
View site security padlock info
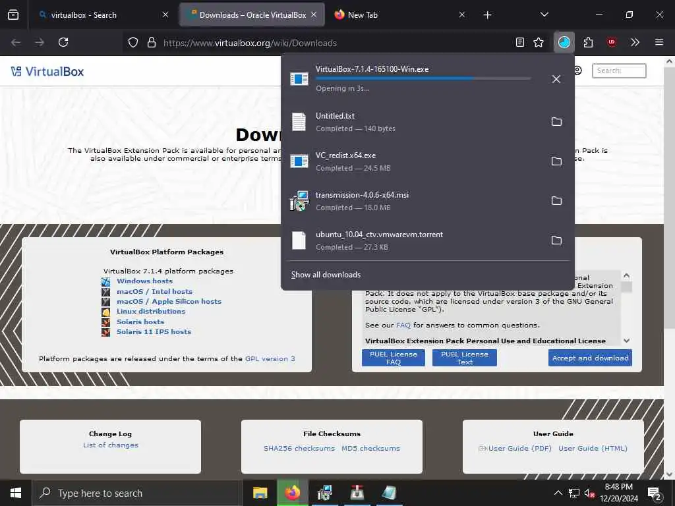(151, 43)
